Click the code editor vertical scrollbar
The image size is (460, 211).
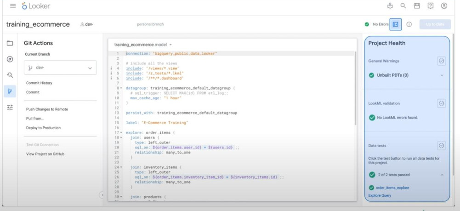click(x=356, y=88)
